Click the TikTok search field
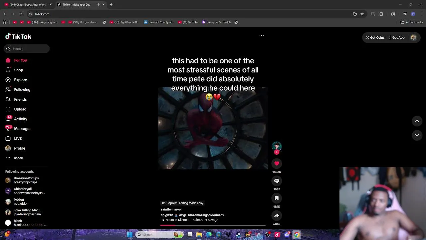426x240 pixels. coord(27,49)
